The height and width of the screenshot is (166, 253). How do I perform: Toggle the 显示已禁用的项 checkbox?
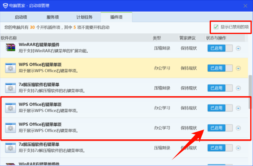coord(216,27)
